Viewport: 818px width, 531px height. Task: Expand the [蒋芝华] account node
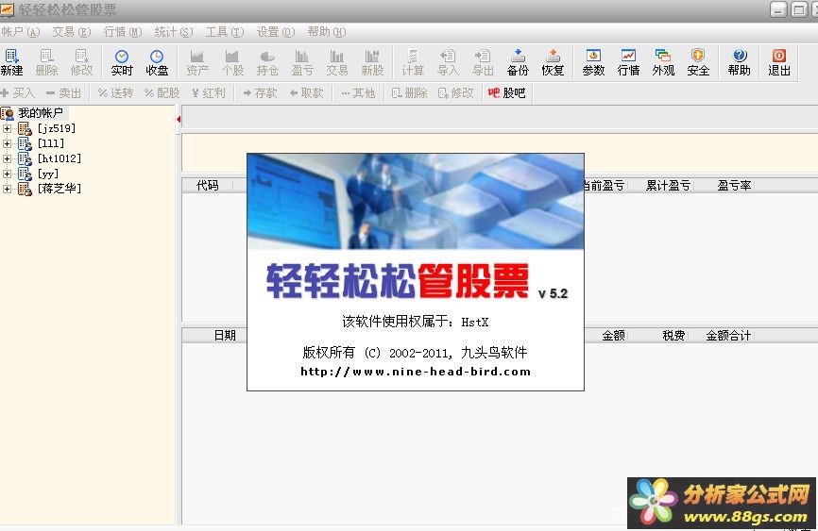point(7,189)
